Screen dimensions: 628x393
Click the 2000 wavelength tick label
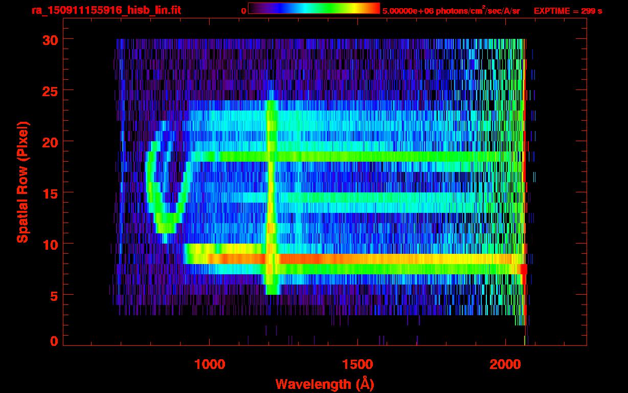(504, 364)
